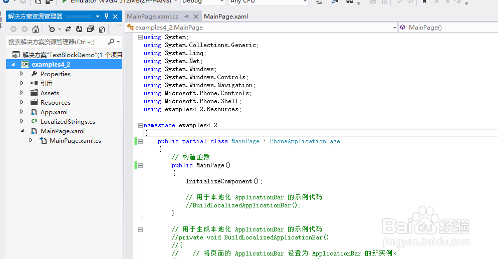Select App.xaml in the tree

(54, 112)
